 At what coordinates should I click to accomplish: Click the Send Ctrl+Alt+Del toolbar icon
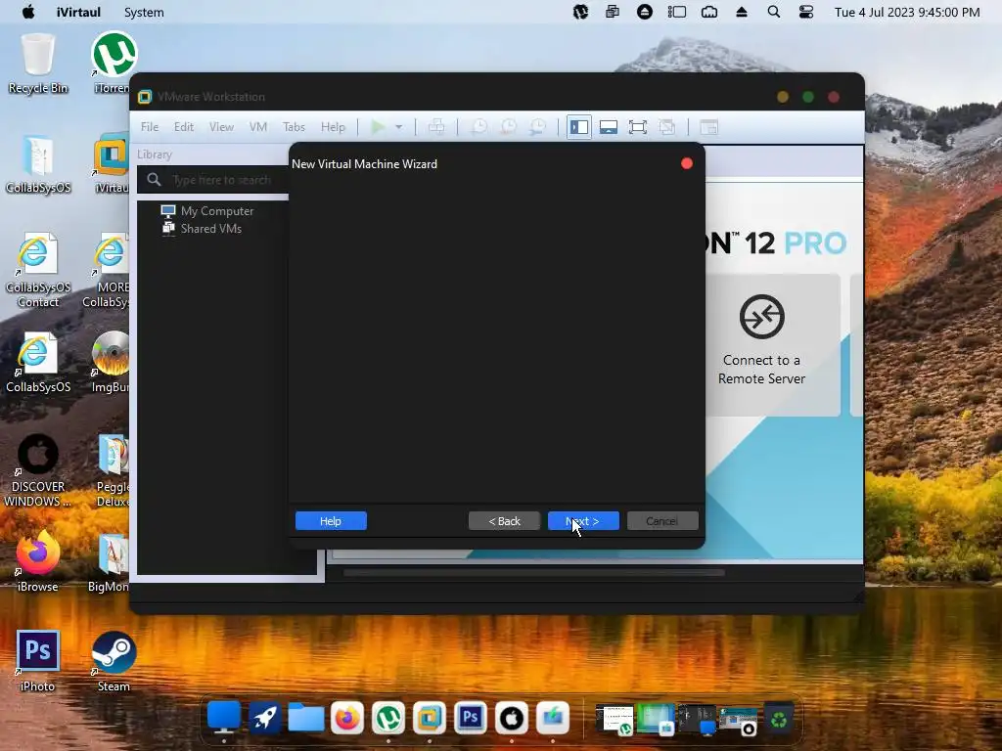point(436,127)
